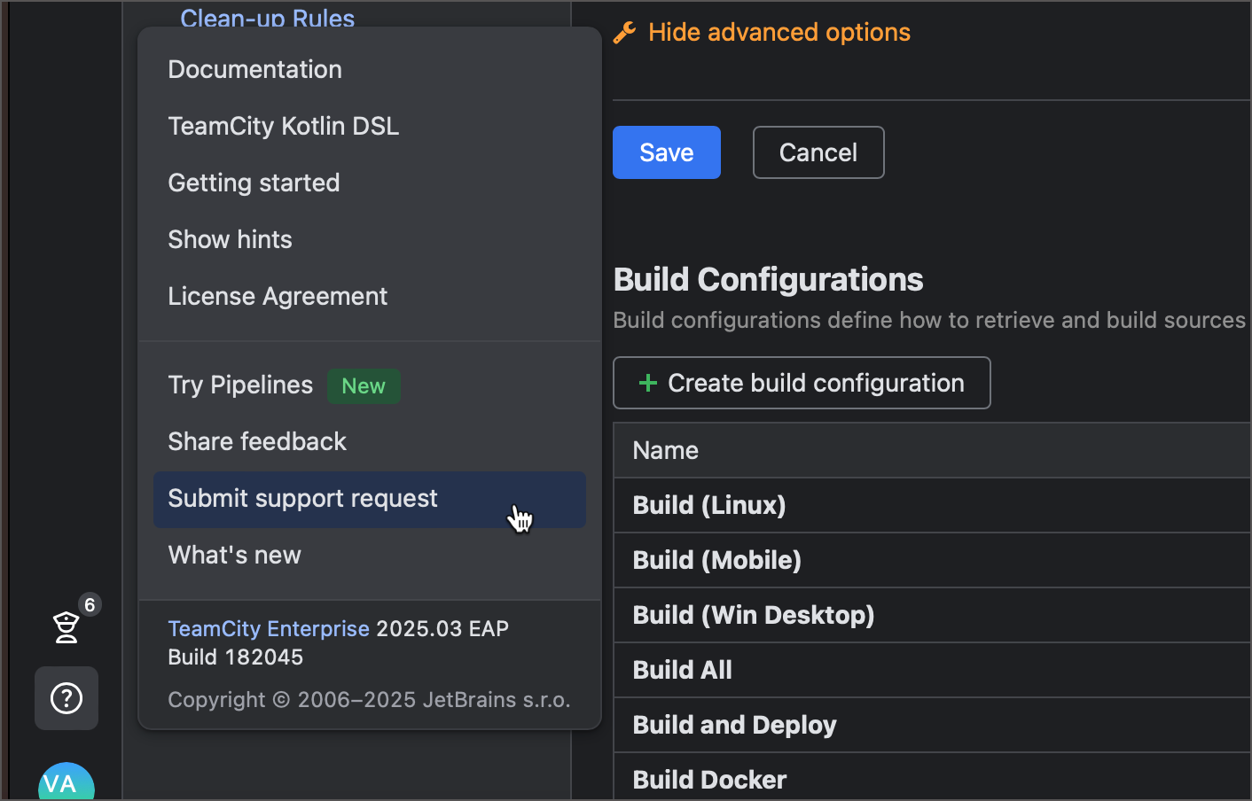Click the green New badge beside Try Pipelines
This screenshot has height=801, width=1252.
pyautogui.click(x=364, y=385)
